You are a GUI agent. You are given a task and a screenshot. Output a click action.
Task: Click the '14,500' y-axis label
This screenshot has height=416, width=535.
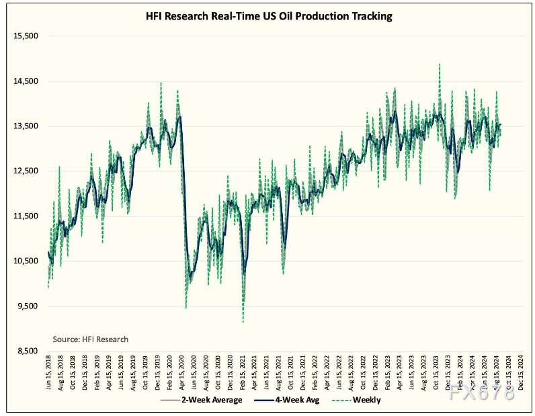[26, 81]
